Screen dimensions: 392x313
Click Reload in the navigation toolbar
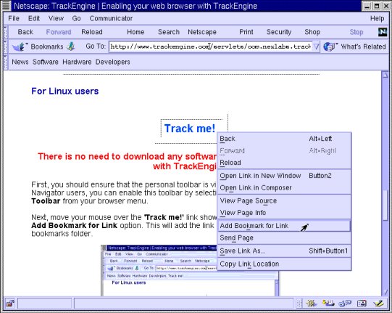92,32
